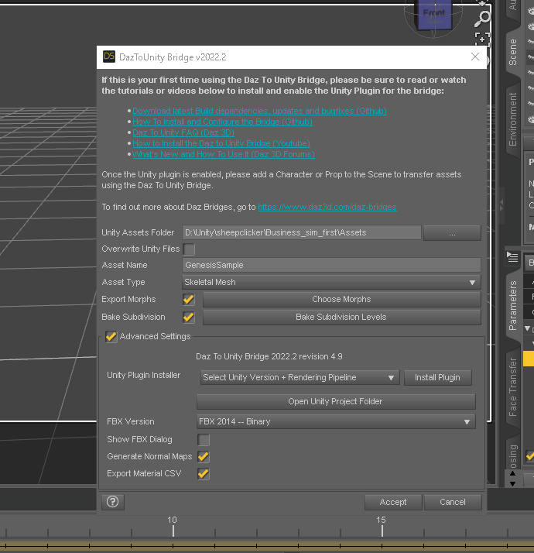Uncheck Export Material CSV
This screenshot has height=553, width=534.
(204, 474)
